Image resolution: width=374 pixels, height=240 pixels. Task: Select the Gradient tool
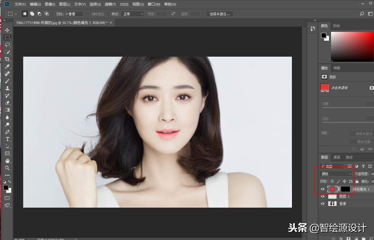coord(7,110)
